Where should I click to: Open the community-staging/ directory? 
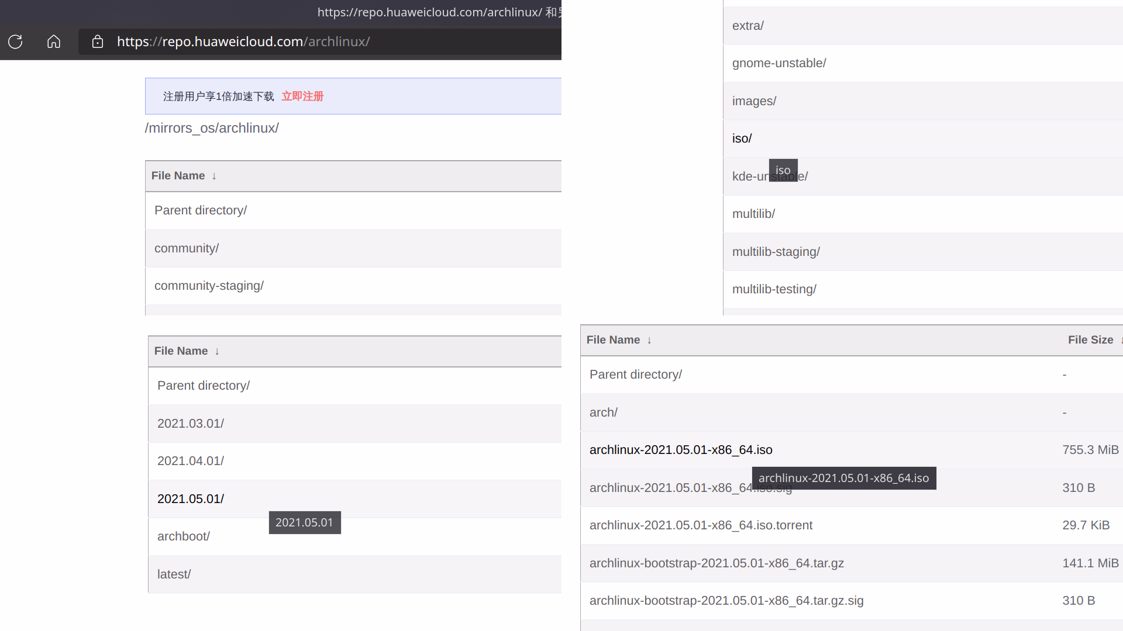(209, 286)
